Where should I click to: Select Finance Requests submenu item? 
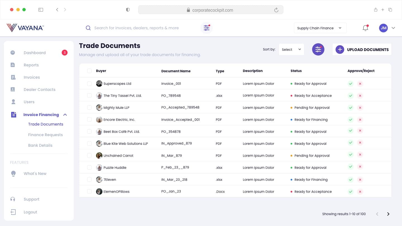pos(46,135)
